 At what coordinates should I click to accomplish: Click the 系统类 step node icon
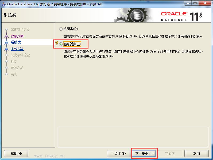coord(6,42)
